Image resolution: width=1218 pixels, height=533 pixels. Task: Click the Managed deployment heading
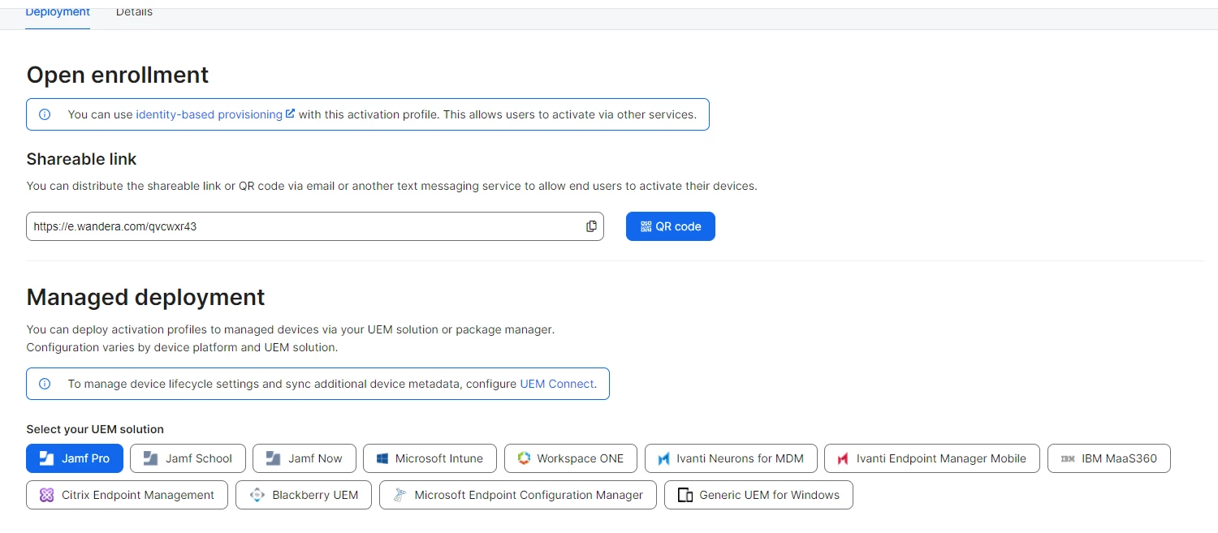[146, 297]
